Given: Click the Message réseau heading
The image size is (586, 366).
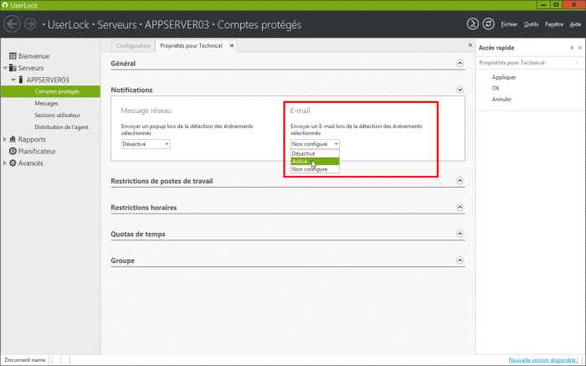Looking at the screenshot, I should coord(146,111).
